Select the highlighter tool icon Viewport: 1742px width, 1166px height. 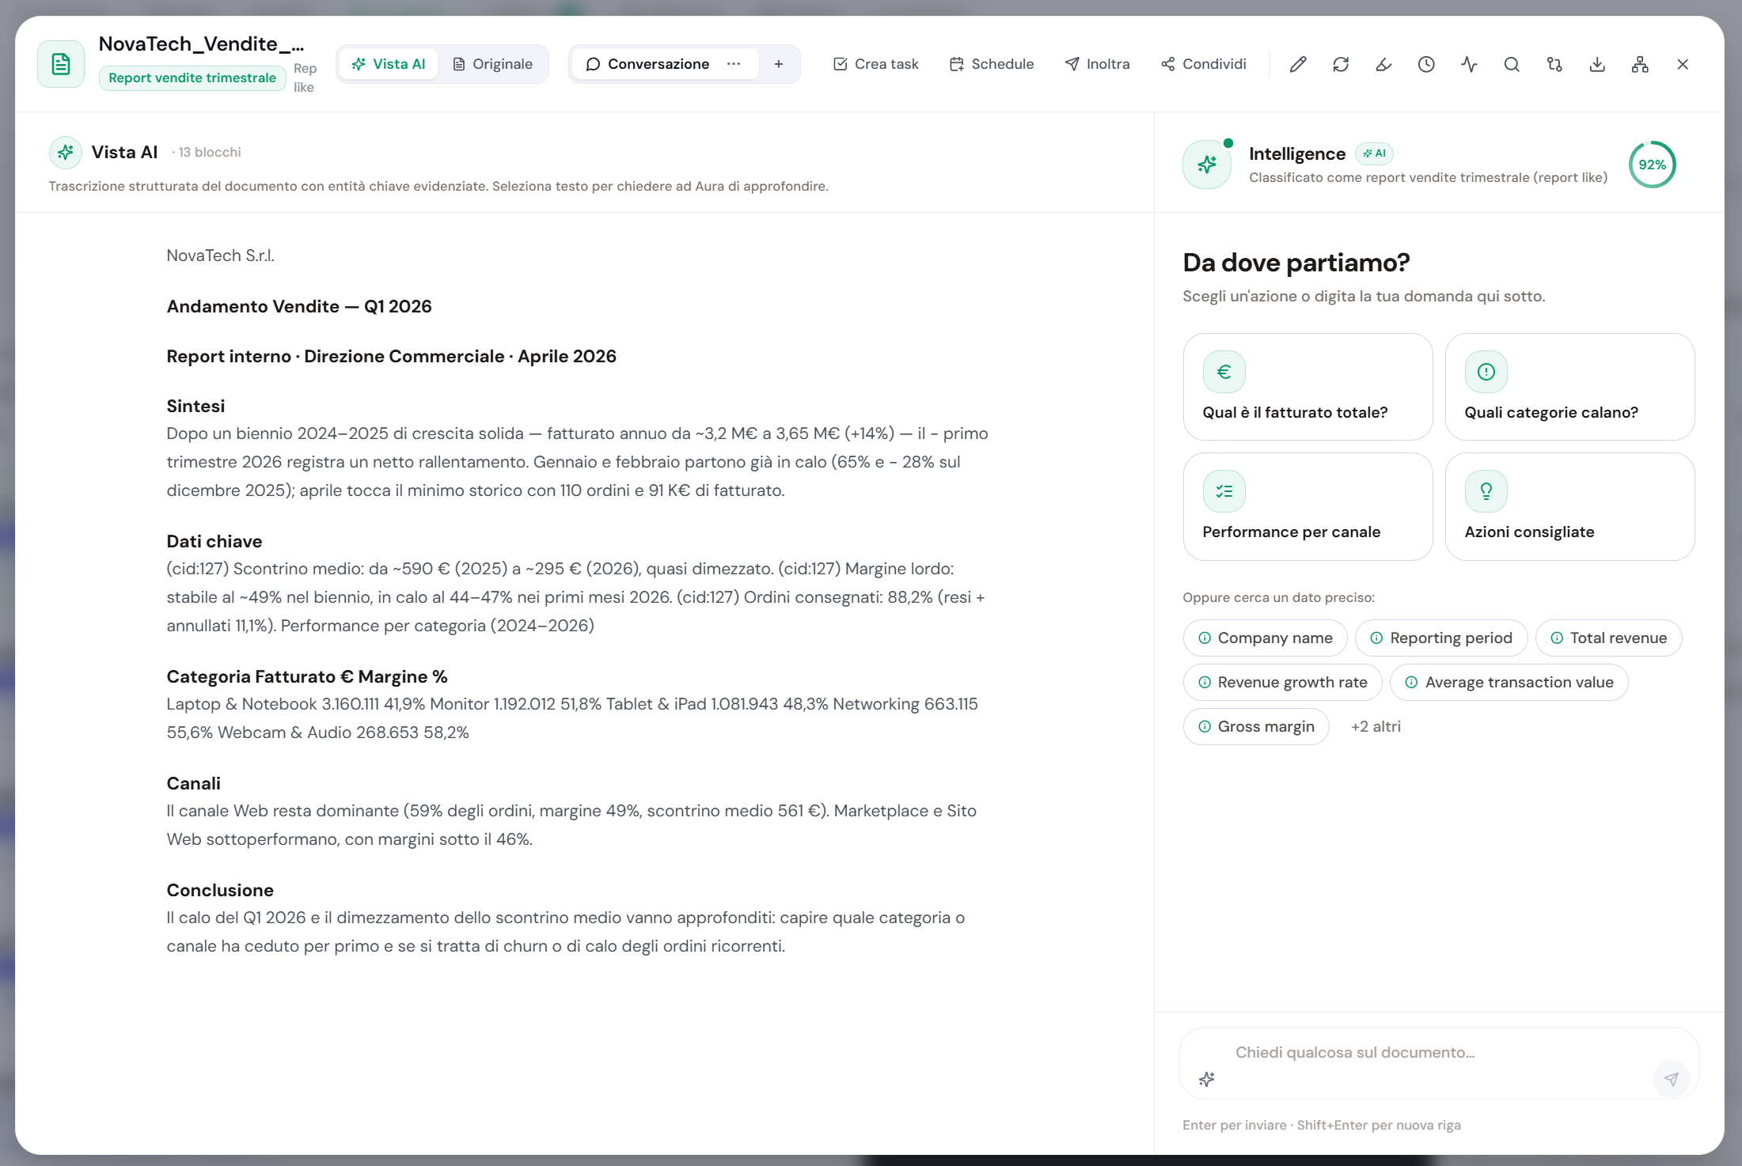point(1383,64)
